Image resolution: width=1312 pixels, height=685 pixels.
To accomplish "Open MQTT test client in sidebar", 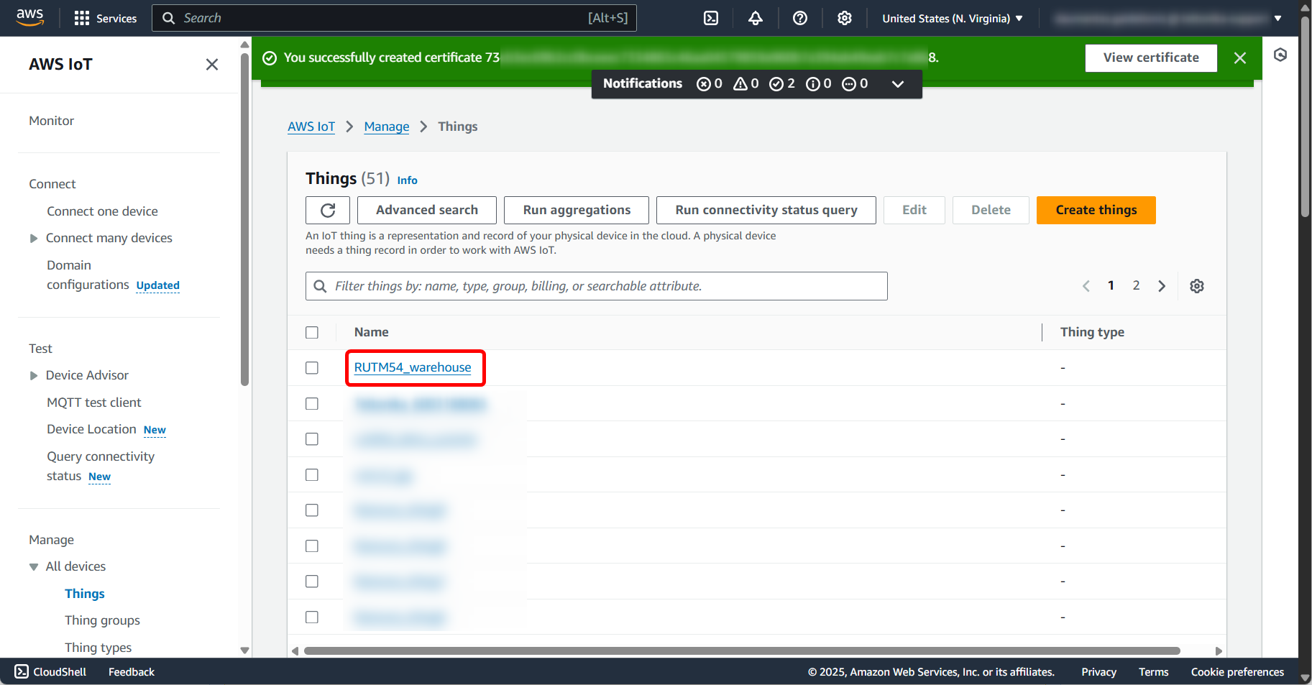I will [x=94, y=403].
